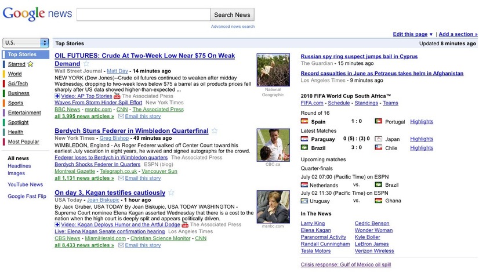Open the Kagan msnbc.com thumbnail

coord(273,207)
